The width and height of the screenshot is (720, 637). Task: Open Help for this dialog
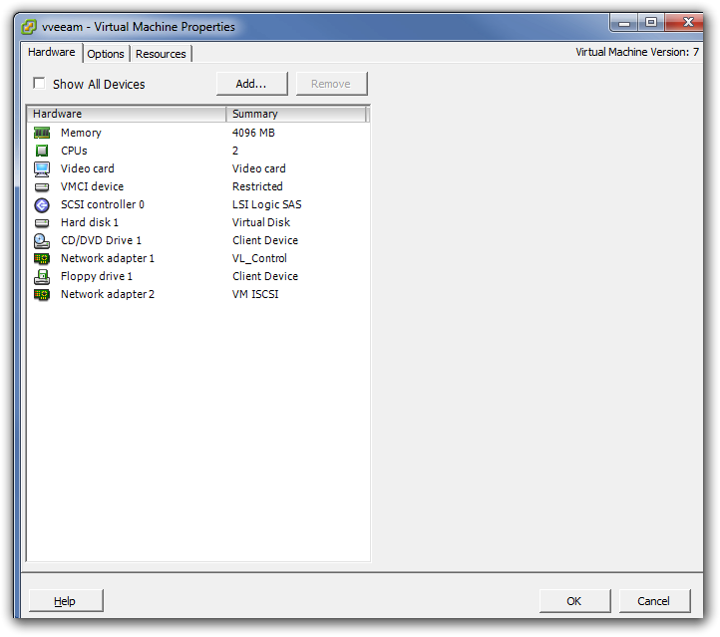click(65, 601)
